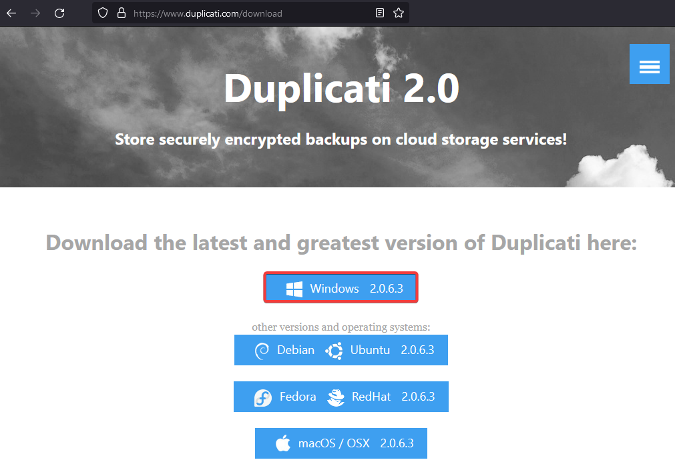View site security via padlock icon
Screen dimensions: 675x464
coord(122,13)
